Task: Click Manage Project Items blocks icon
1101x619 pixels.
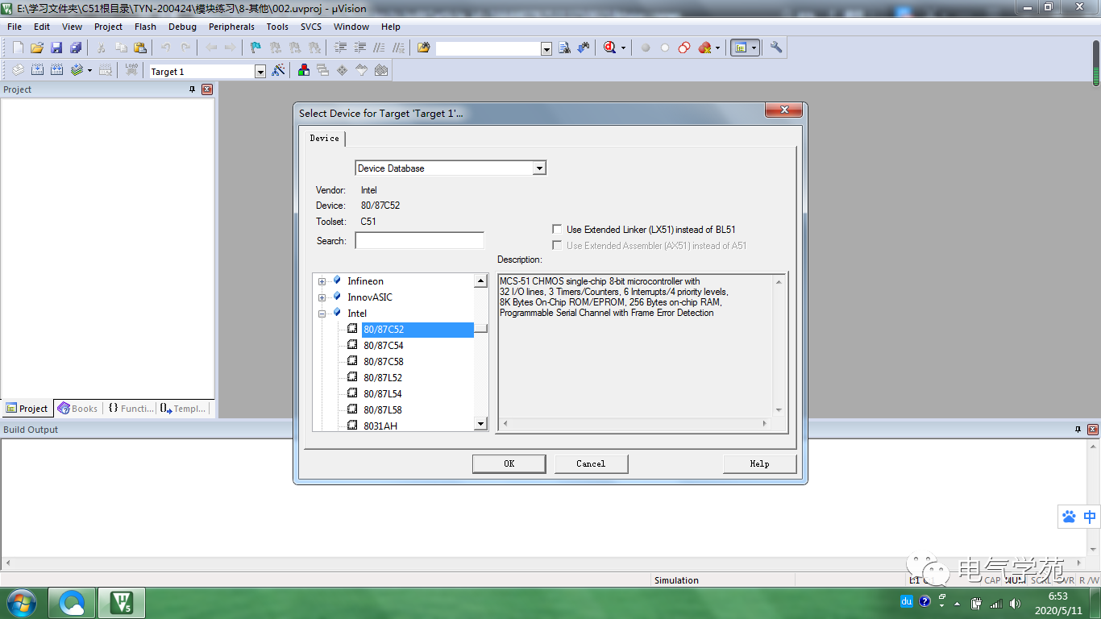Action: (x=303, y=70)
